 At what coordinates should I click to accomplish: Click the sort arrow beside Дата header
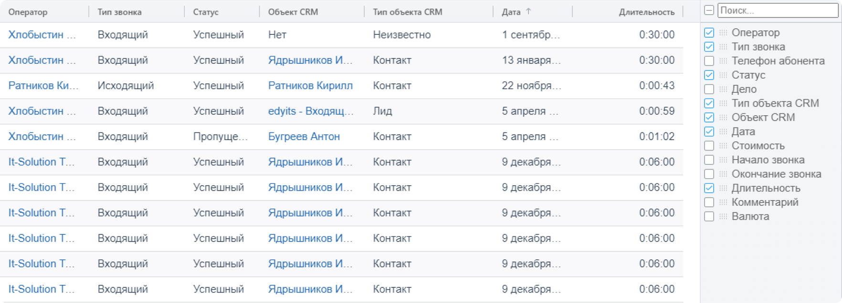tap(528, 12)
